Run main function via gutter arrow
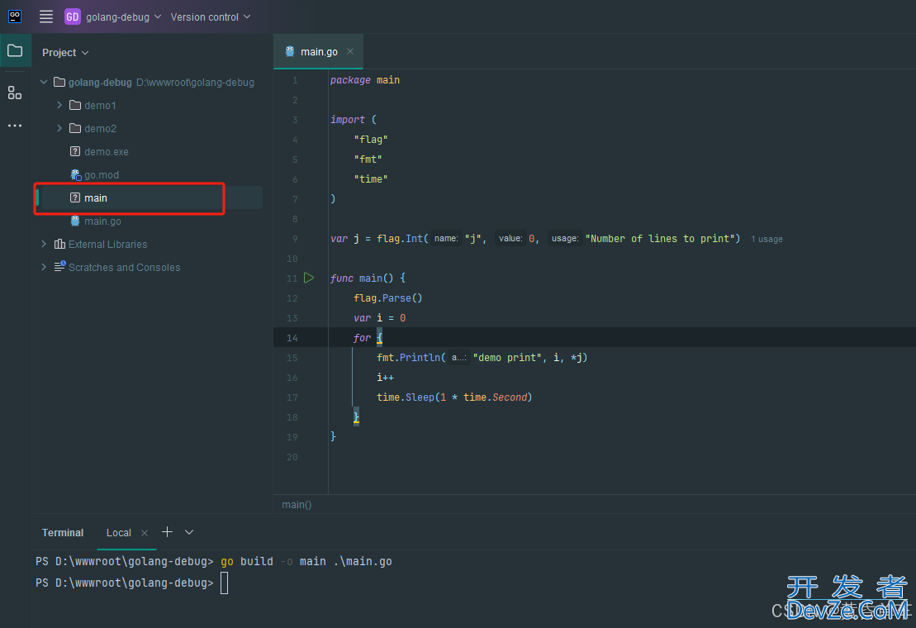The width and height of the screenshot is (916, 628). click(x=309, y=278)
